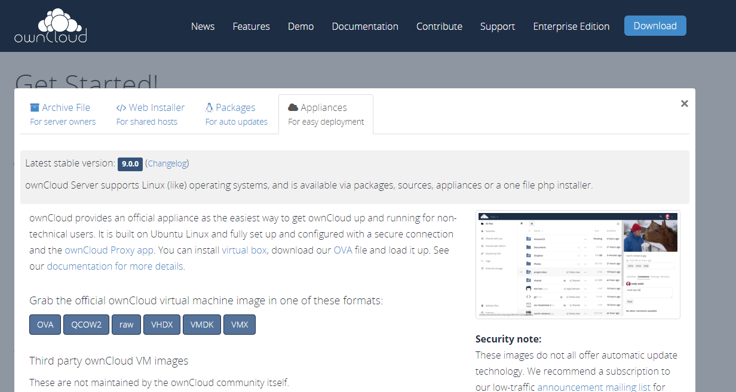The height and width of the screenshot is (392, 736).
Task: Click the ownCloud logo
Action: pos(51,26)
